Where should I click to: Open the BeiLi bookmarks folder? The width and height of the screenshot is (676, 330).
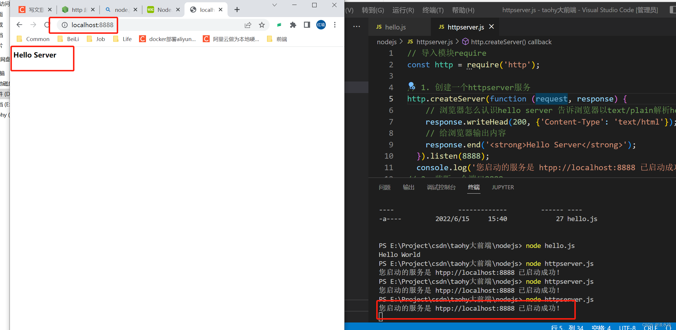68,39
